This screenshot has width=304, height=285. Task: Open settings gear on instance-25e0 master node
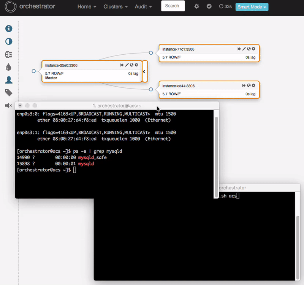point(136,65)
